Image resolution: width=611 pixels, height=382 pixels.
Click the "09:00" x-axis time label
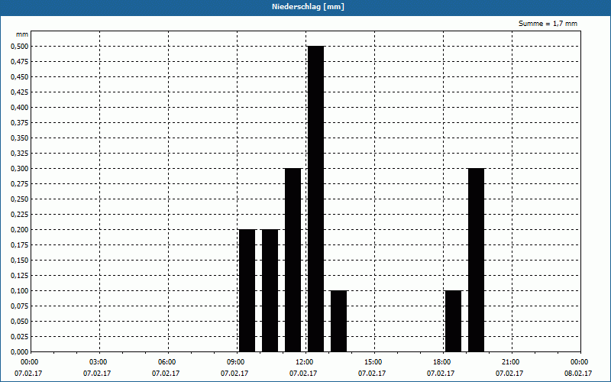point(235,362)
